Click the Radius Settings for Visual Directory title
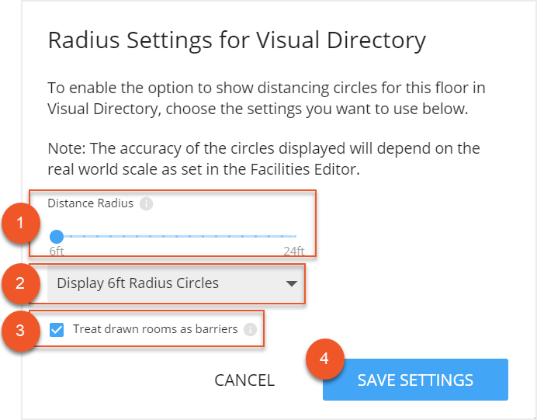The width and height of the screenshot is (537, 420). tap(237, 40)
